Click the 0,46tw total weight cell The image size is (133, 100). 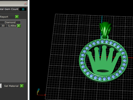(12, 26)
